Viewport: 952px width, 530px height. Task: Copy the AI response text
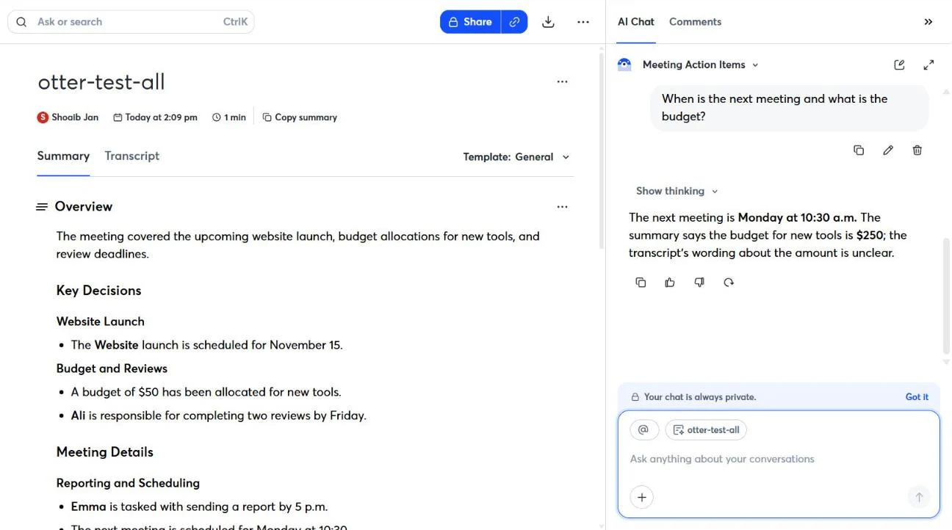click(641, 282)
